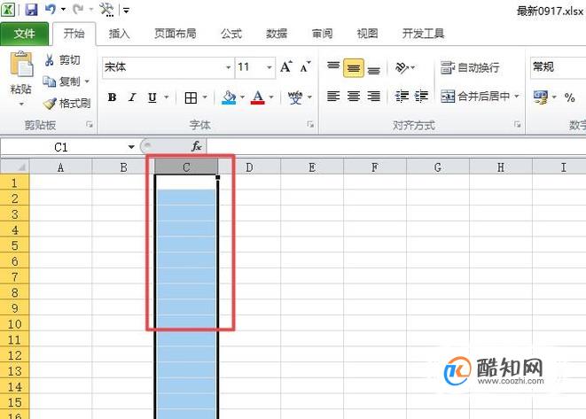Open the 常规 number format box

558,67
